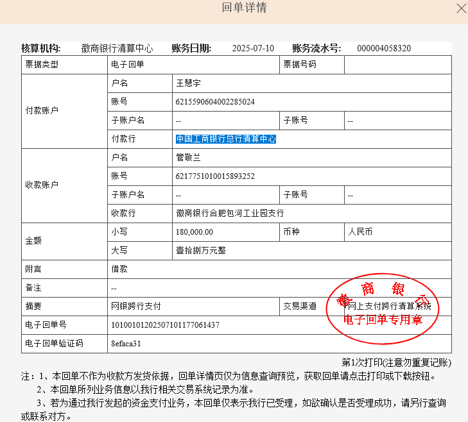The image size is (468, 422).
Task: Close the 回单详情 dialog
Action: tap(461, 8)
